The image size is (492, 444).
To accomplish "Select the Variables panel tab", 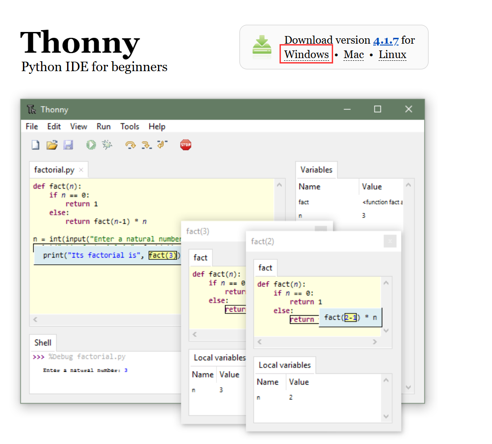I will (316, 170).
